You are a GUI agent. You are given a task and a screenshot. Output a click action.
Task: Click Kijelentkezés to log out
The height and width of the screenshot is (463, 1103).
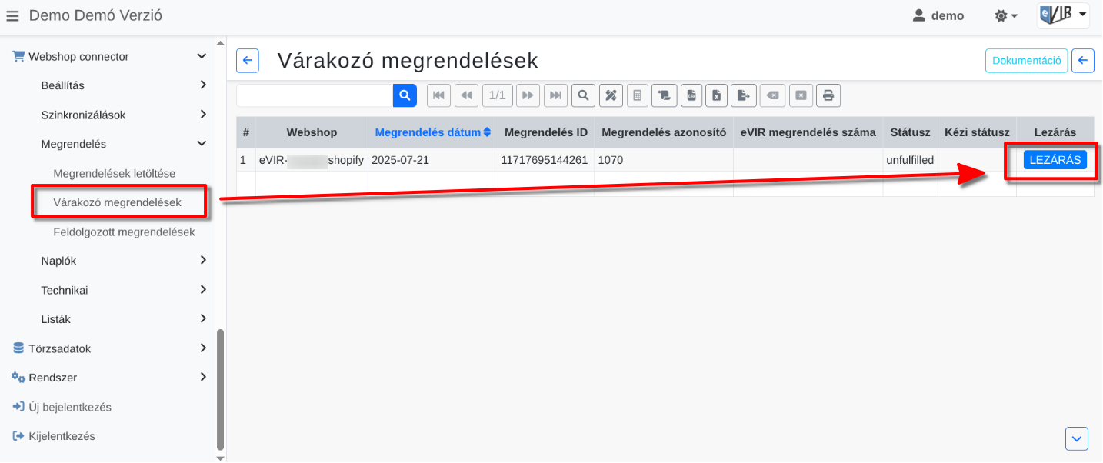(x=62, y=436)
